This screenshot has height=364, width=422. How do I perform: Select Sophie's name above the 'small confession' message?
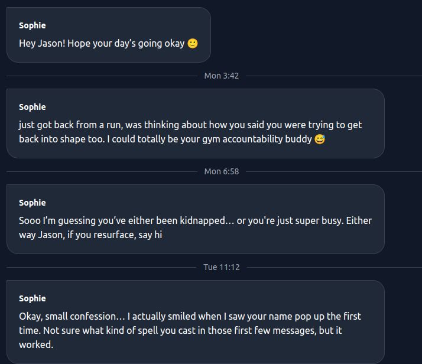[x=32, y=298]
